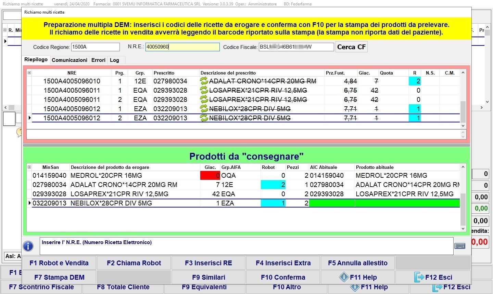Open the on-screen keyboard icon
This screenshot has height=294, width=493.
click(x=459, y=246)
